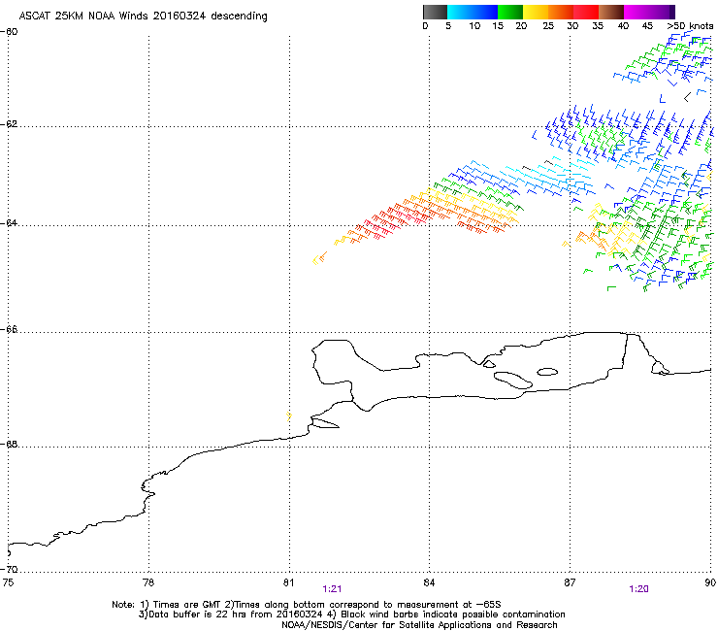Click the -60 latitude label
Image resolution: width=718 pixels, height=631 pixels.
click(x=10, y=32)
